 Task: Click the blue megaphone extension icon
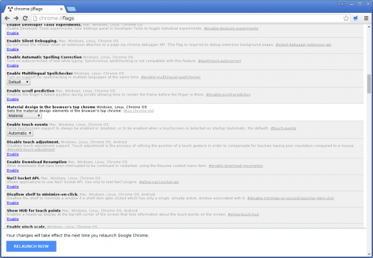pyautogui.click(x=355, y=18)
